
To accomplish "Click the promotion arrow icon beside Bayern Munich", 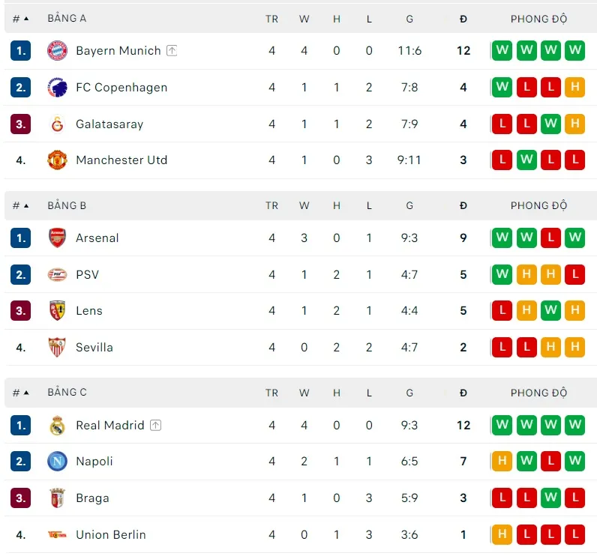I will (172, 51).
